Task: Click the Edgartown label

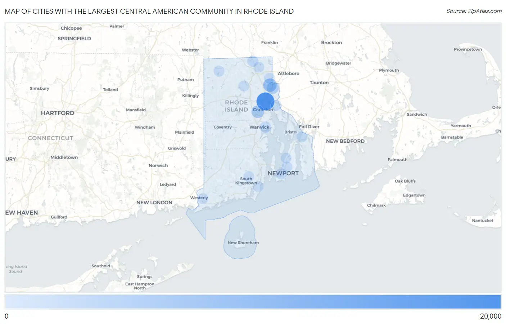Action: [414, 195]
